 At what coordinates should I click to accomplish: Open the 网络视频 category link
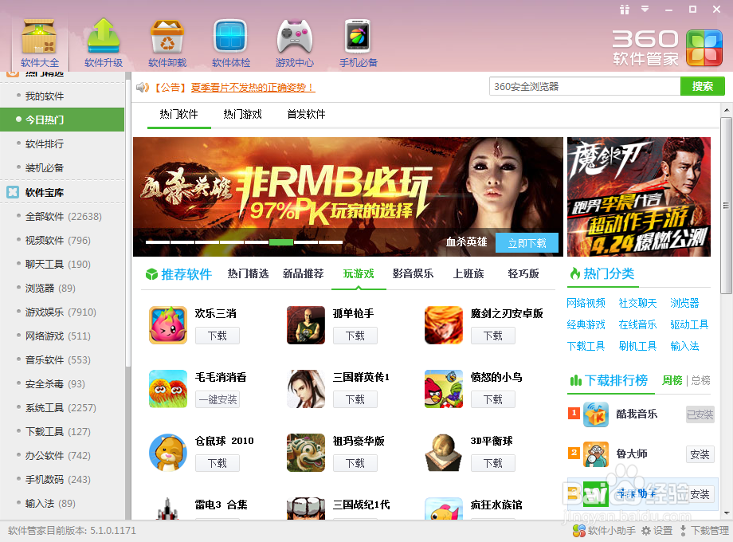coord(586,303)
